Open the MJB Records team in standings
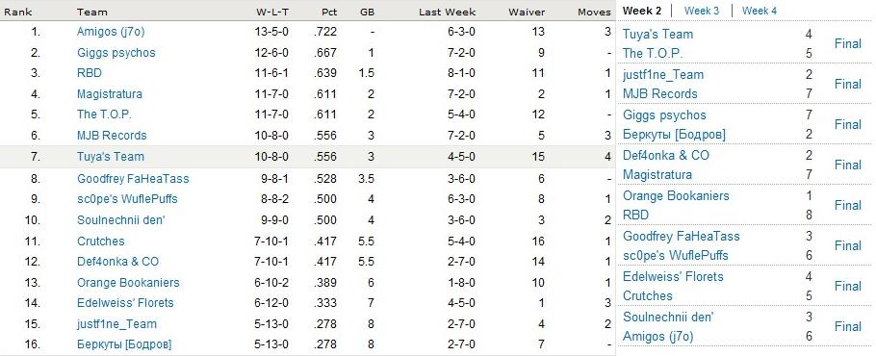The image size is (876, 356). (112, 136)
